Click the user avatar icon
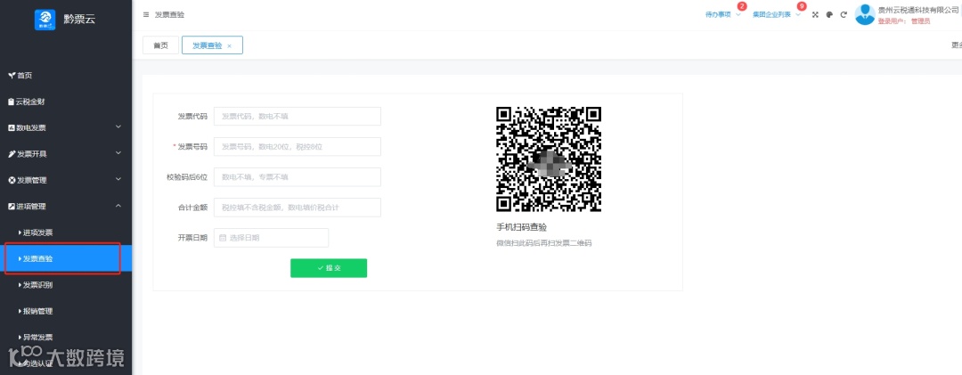962x375 pixels. pyautogui.click(x=865, y=15)
